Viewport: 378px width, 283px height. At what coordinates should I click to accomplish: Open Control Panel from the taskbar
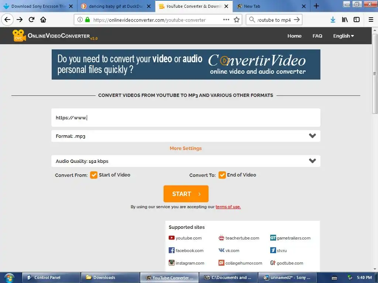coord(51,277)
